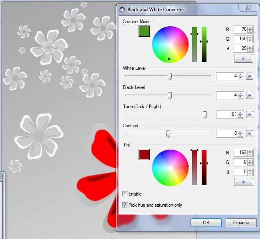Increase Channel Mixer B value with up arrow
Screen dimensions: 260x239
pyautogui.click(x=250, y=47)
